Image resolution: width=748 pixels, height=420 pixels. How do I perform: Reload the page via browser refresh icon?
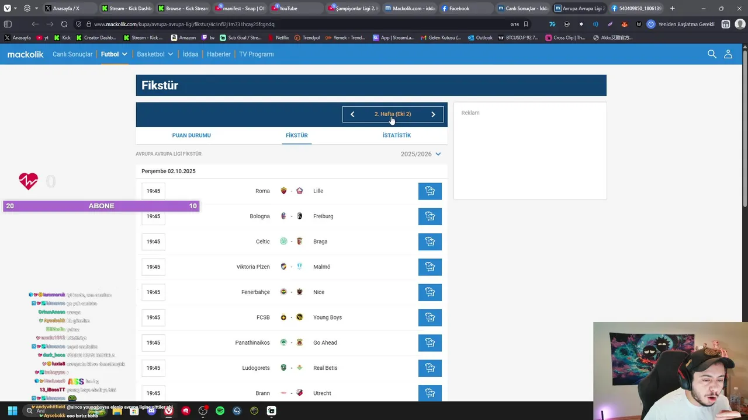(64, 24)
